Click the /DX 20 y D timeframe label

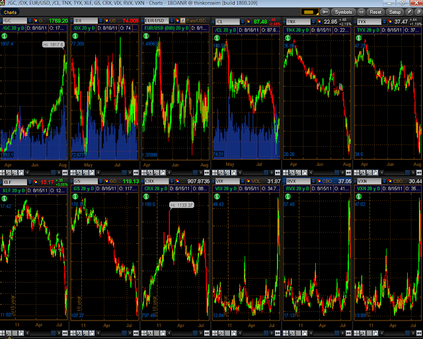(x=84, y=28)
